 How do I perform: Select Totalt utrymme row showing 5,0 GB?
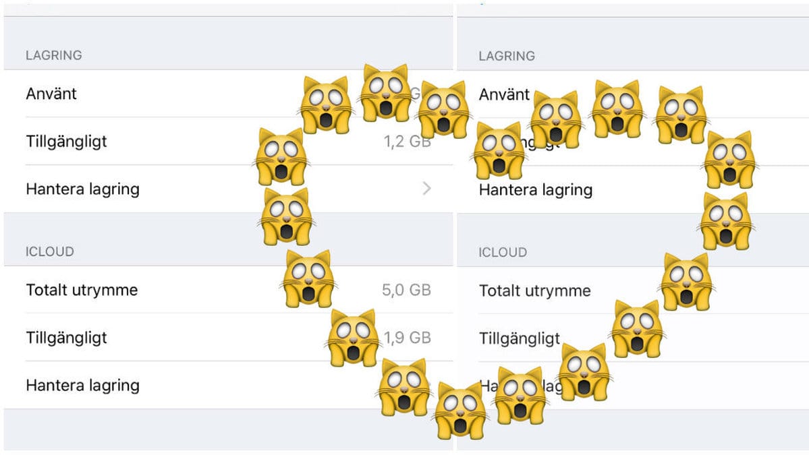228,290
